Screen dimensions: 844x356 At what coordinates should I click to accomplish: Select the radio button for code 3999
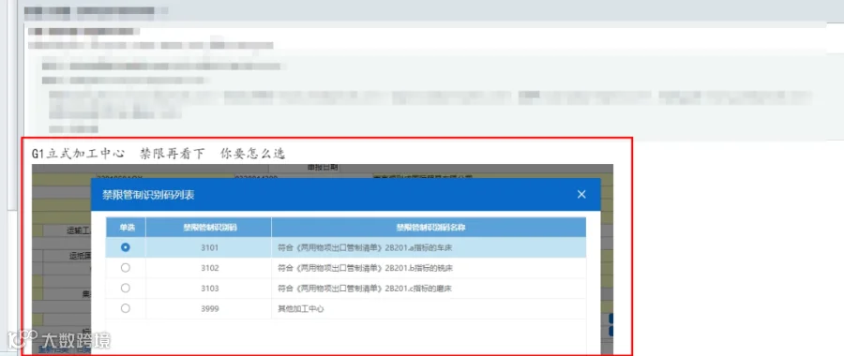[x=126, y=308]
